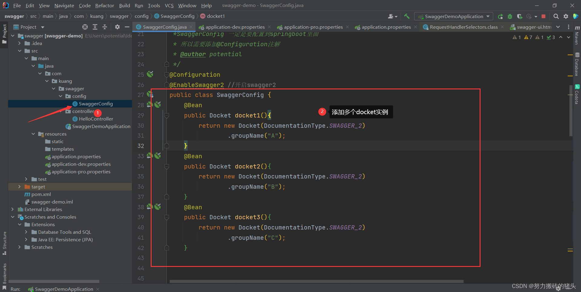Click the editor vertical scrollbar thumb
Viewport: 581px width, 292px height.
pos(571,110)
